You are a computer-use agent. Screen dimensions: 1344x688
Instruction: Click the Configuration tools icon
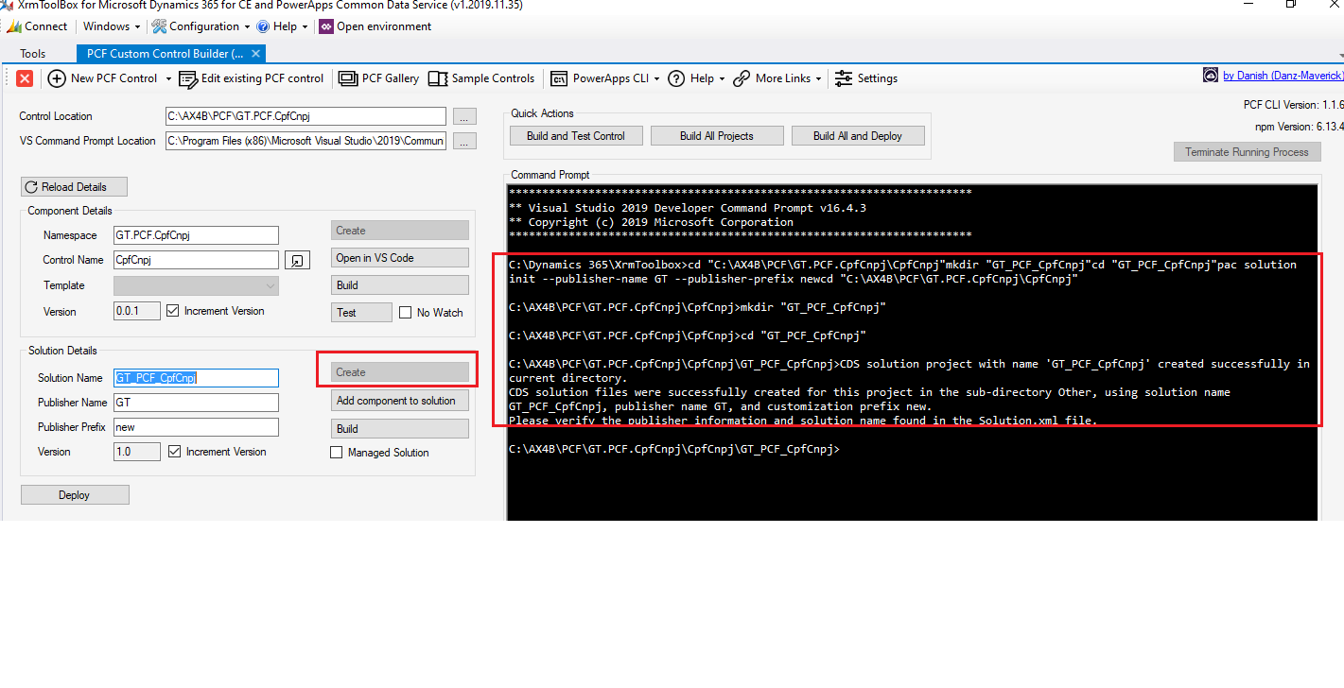pyautogui.click(x=159, y=26)
